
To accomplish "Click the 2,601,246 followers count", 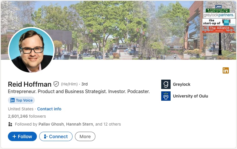I will [x=27, y=116].
